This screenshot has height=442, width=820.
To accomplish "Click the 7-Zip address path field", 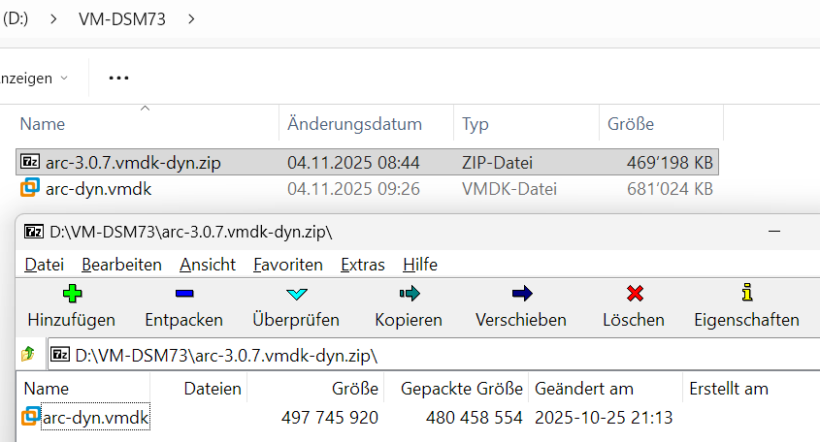I will tap(434, 356).
